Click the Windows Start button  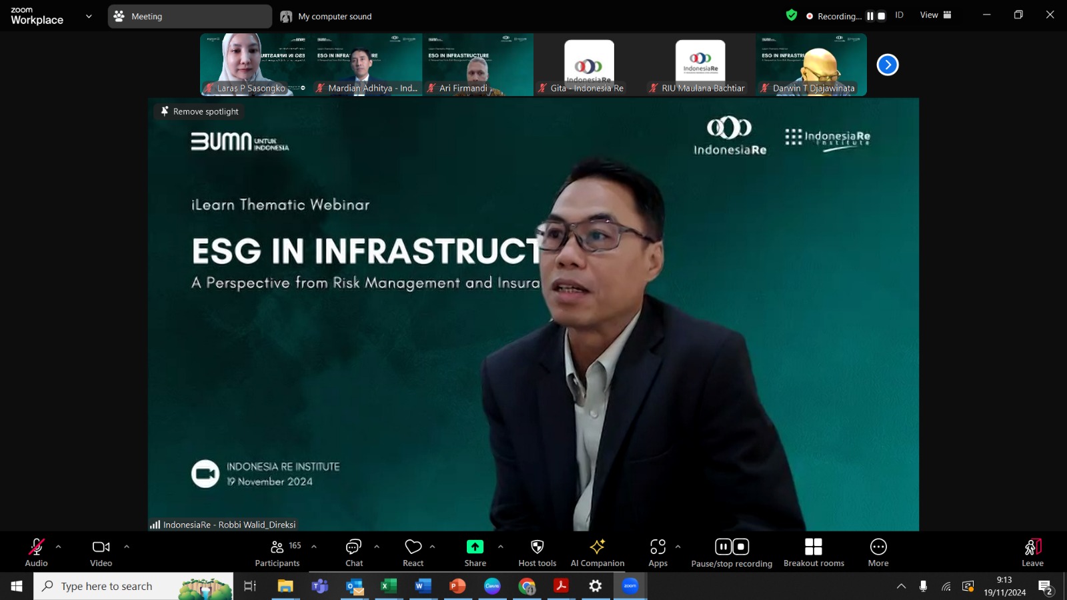(x=17, y=586)
